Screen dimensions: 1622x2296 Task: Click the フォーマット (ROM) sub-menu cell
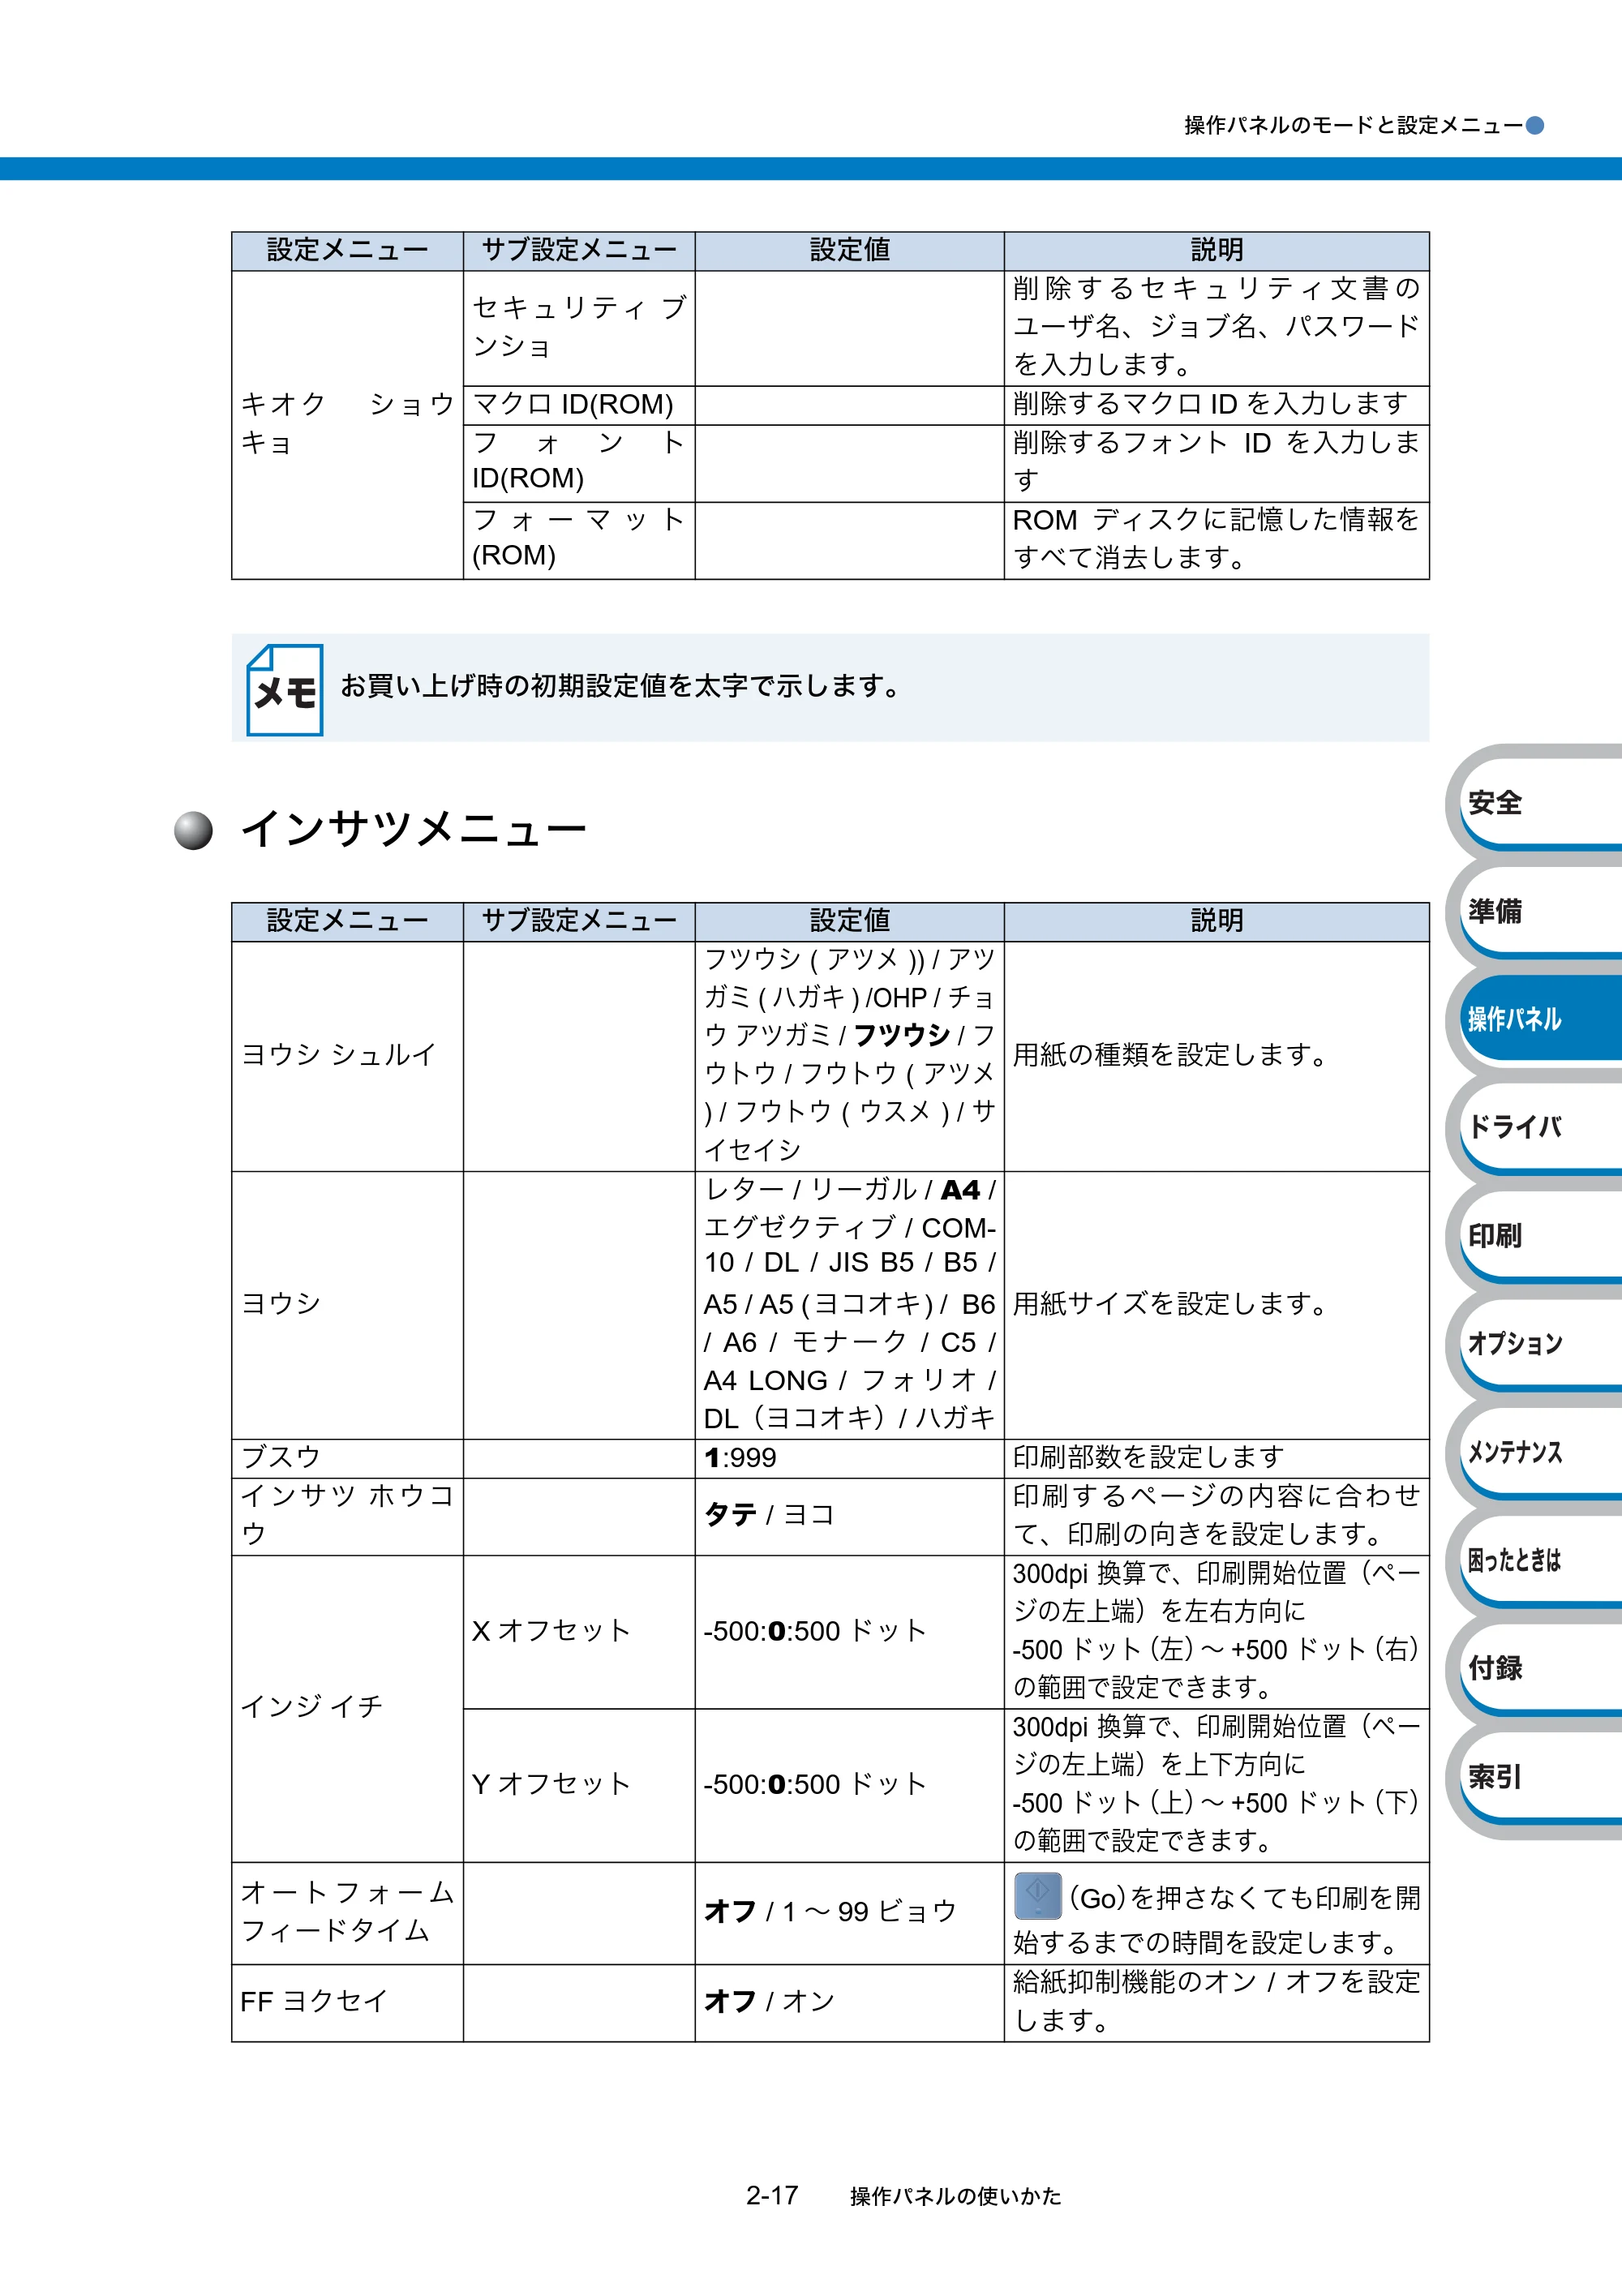tap(579, 540)
